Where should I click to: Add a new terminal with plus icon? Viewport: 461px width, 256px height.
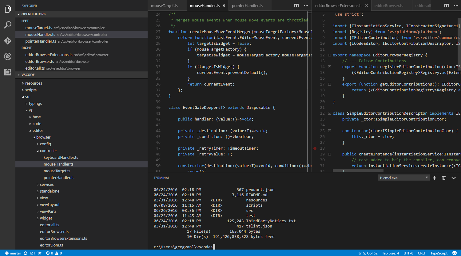coord(434,178)
